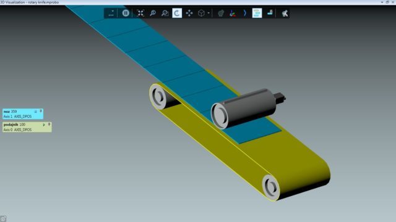Toggle the colored coordinate axes icon
396x222 pixels.
coord(233,13)
